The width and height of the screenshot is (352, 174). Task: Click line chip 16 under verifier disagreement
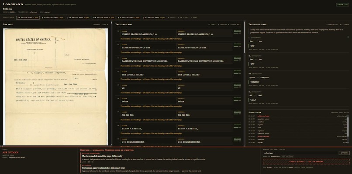pyautogui.click(x=89, y=162)
